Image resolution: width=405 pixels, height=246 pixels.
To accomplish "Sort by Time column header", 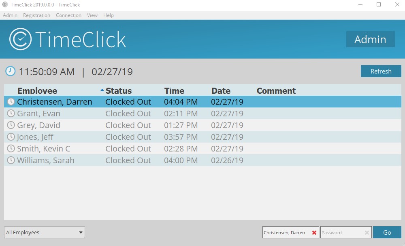I will (174, 90).
